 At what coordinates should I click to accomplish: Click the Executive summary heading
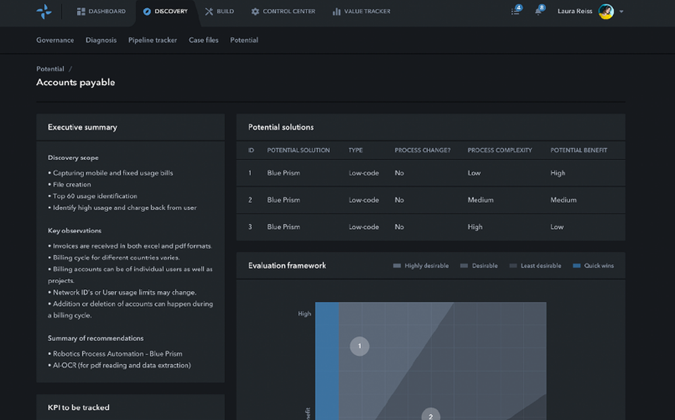click(82, 127)
